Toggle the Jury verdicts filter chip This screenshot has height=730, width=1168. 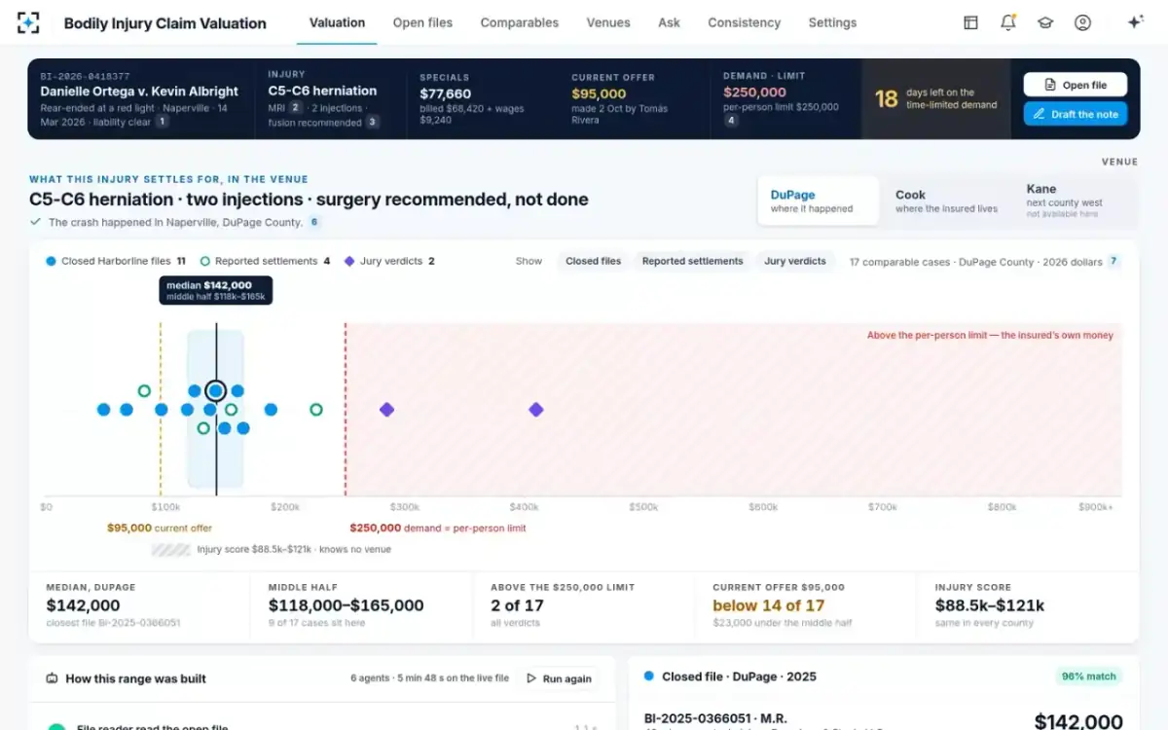[795, 261]
